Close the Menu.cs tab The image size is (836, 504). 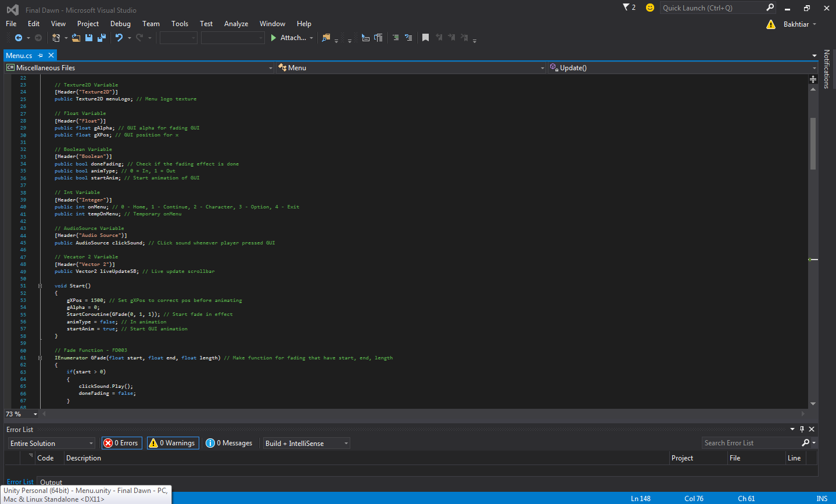tap(51, 55)
